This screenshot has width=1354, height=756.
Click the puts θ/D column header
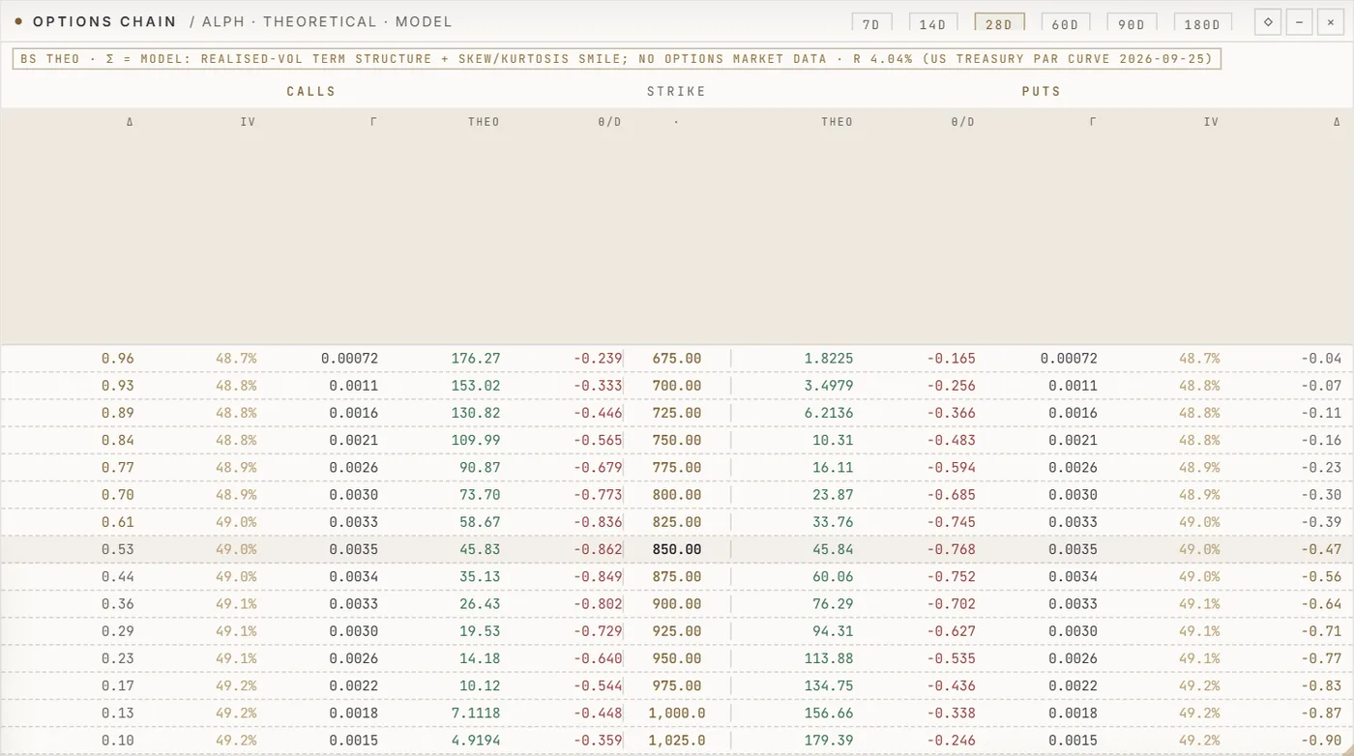tap(962, 122)
